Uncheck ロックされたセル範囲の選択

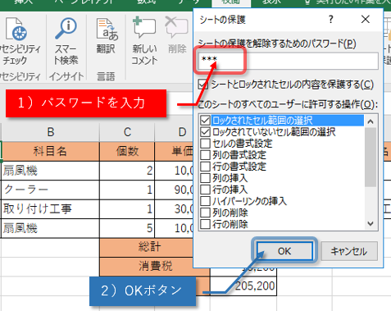pyautogui.click(x=205, y=121)
